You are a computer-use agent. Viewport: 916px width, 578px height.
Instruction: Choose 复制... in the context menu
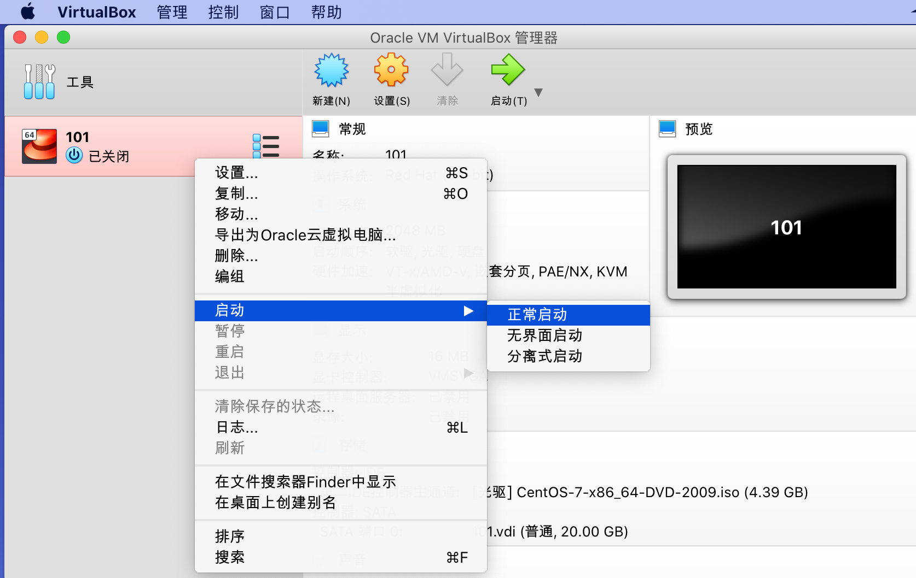[x=340, y=194]
